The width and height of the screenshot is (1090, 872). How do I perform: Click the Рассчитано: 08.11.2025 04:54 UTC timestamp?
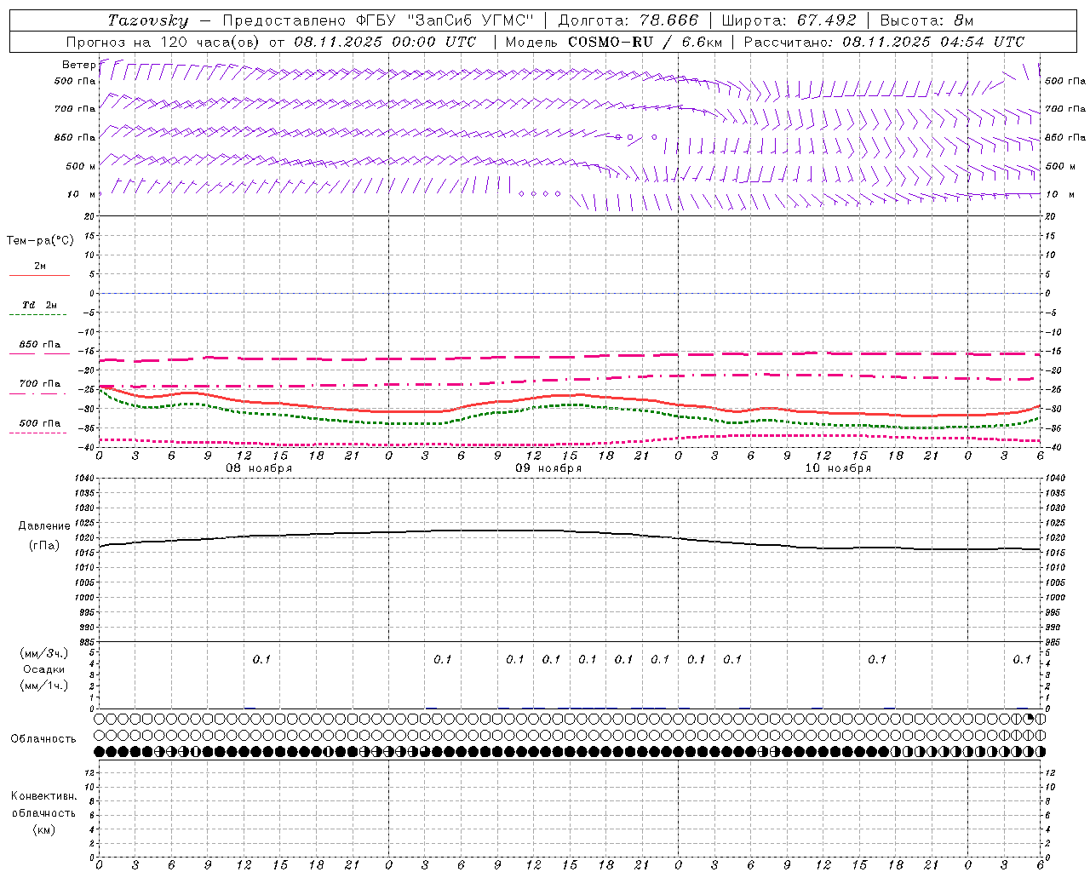[x=884, y=42]
